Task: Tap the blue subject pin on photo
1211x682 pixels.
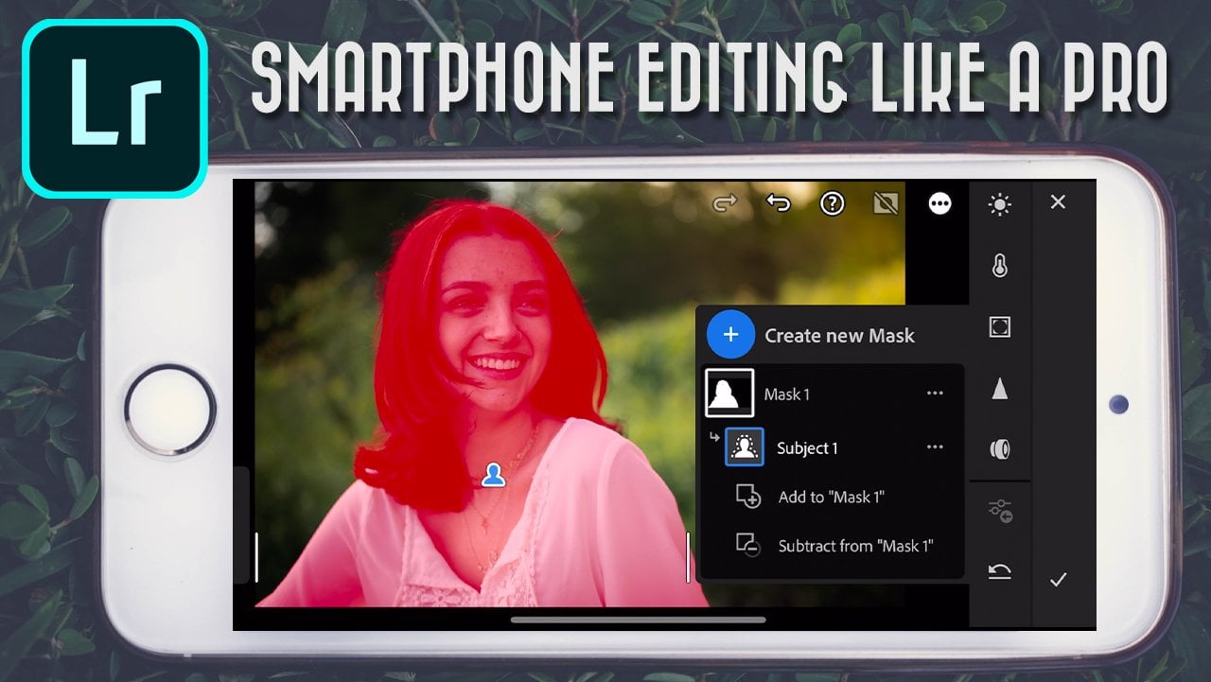Action: click(492, 475)
